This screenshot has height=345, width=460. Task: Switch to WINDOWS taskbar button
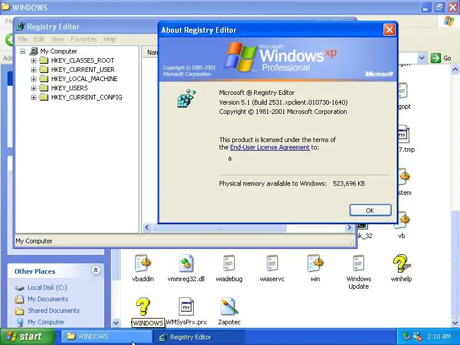pos(107,336)
